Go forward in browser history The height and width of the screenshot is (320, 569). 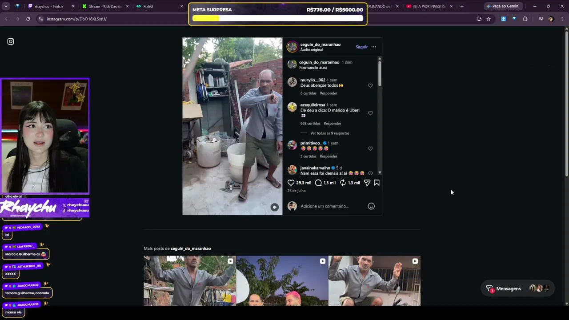click(x=17, y=19)
